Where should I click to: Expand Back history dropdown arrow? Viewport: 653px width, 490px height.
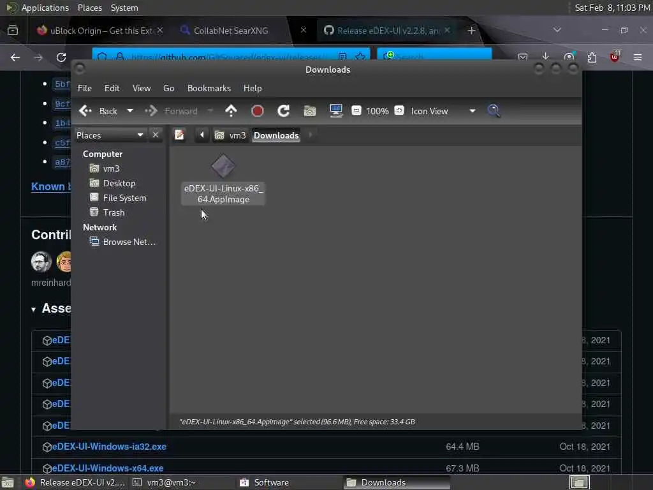[130, 111]
